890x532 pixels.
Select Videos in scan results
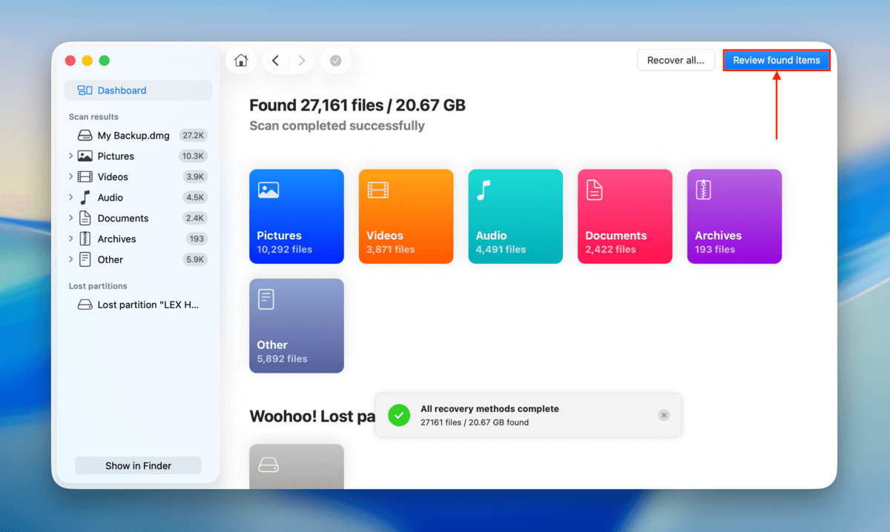pos(138,177)
